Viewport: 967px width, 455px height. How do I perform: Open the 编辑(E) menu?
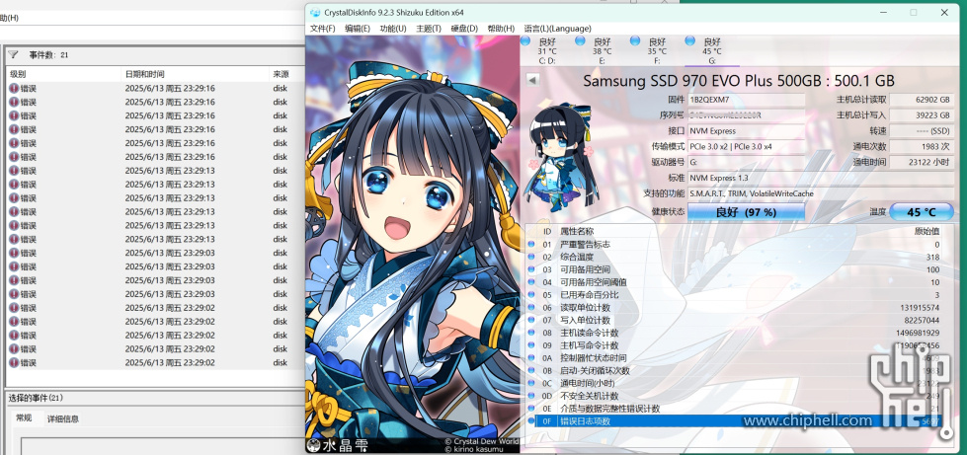tap(358, 29)
